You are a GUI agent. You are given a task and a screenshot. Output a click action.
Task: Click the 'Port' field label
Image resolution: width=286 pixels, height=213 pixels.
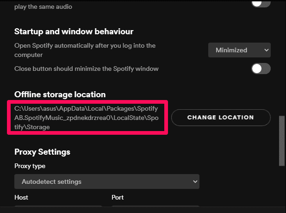click(118, 197)
